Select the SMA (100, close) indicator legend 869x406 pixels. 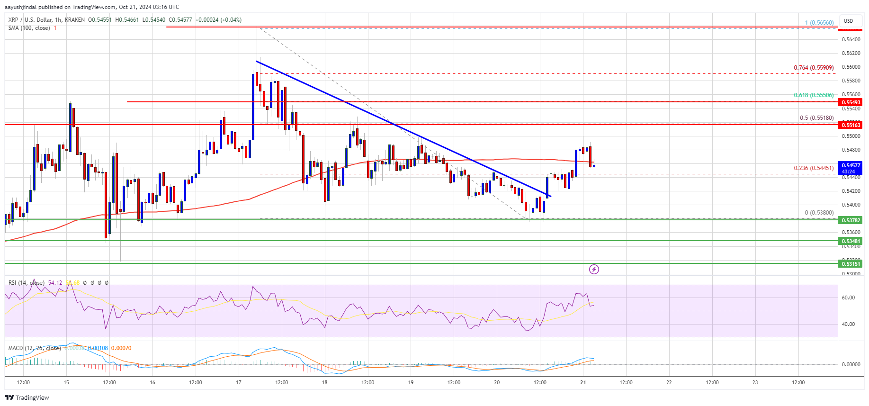29,28
